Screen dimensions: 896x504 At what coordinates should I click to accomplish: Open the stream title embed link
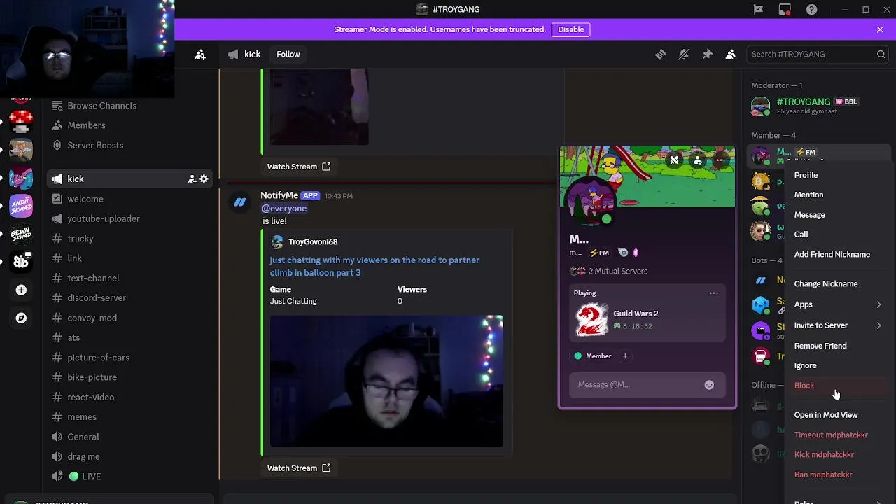point(374,266)
